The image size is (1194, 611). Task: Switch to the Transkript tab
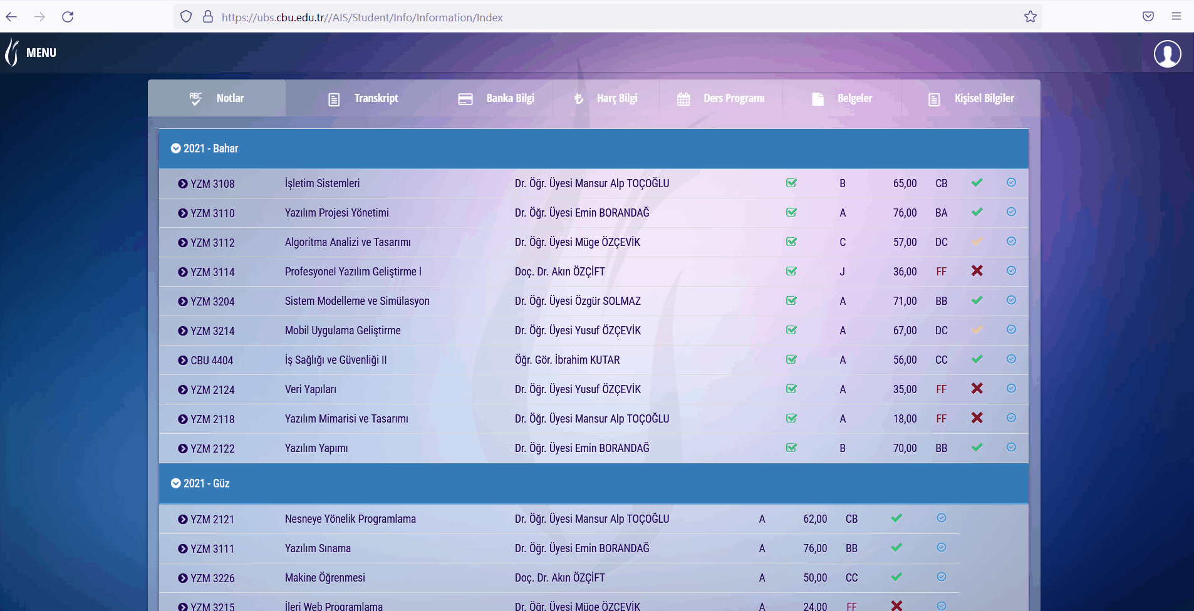pyautogui.click(x=375, y=98)
